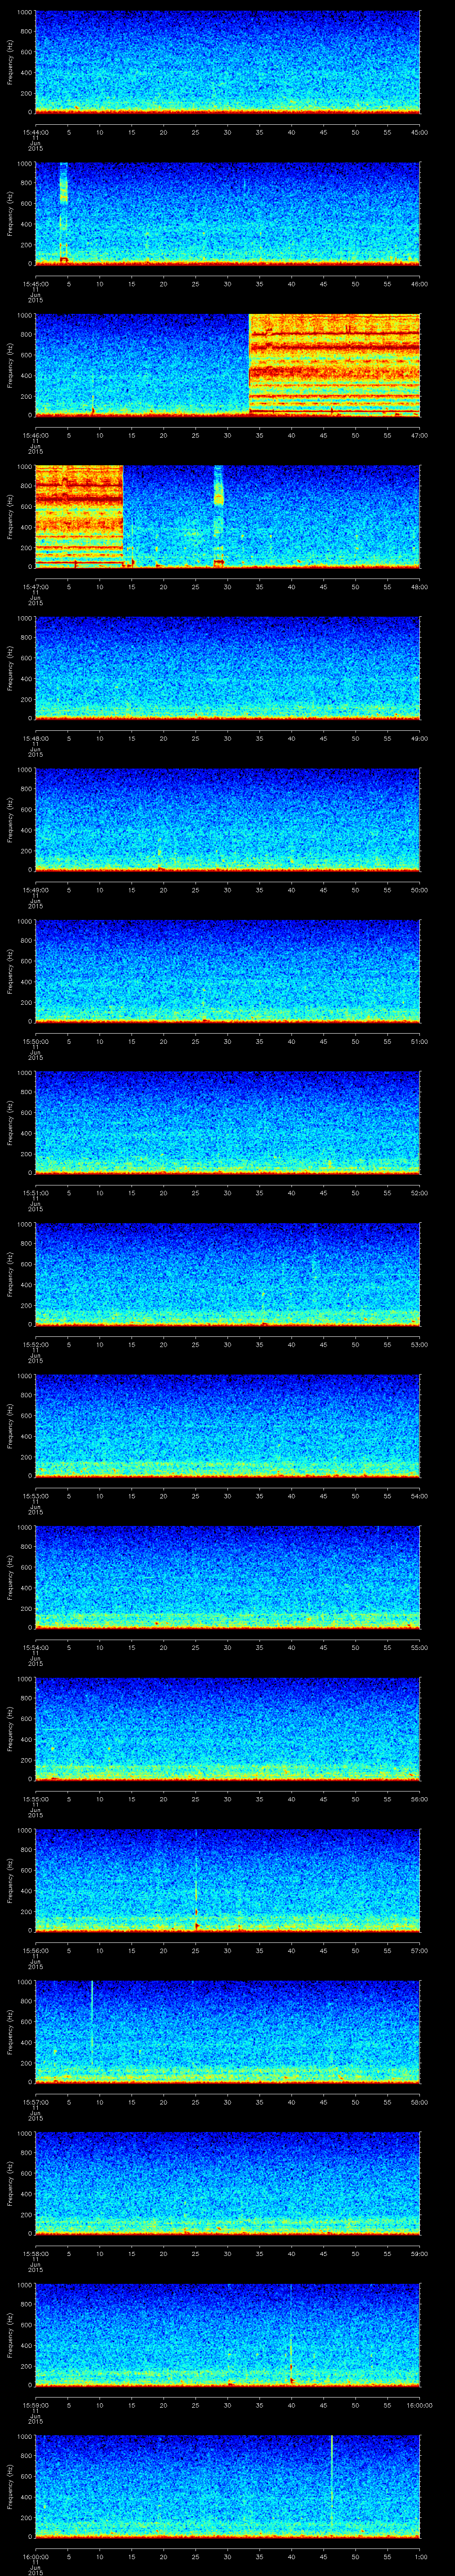Click the Frequency (Hz) axis label of 15:49 panel
The width and height of the screenshot is (455, 2576).
[x=10, y=819]
